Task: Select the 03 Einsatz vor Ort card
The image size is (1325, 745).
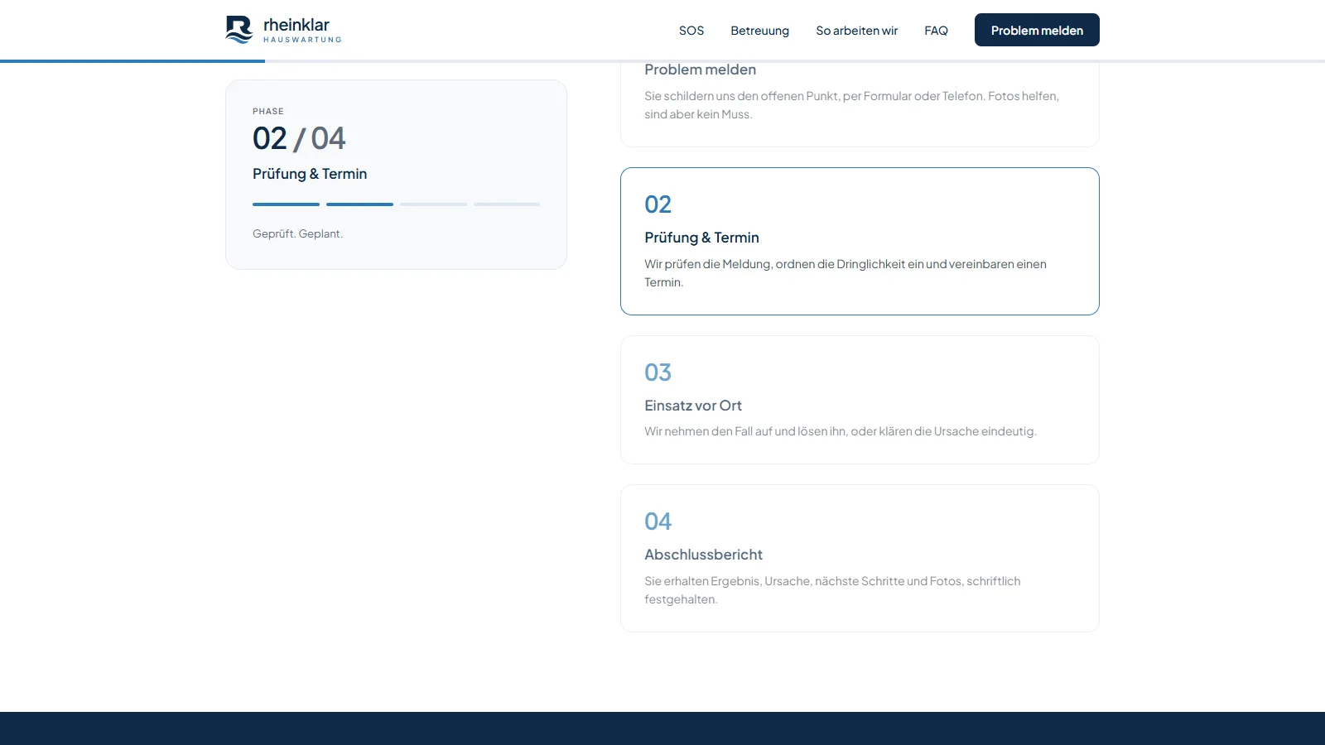Action: 860,400
